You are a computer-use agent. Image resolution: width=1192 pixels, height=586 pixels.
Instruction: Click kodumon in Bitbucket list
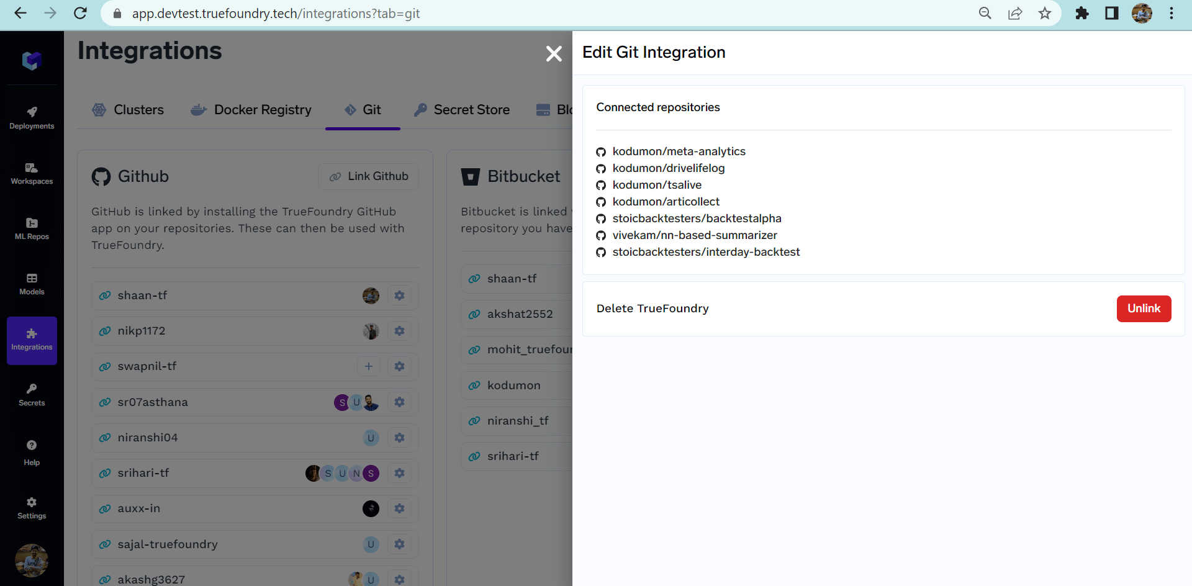pos(513,385)
